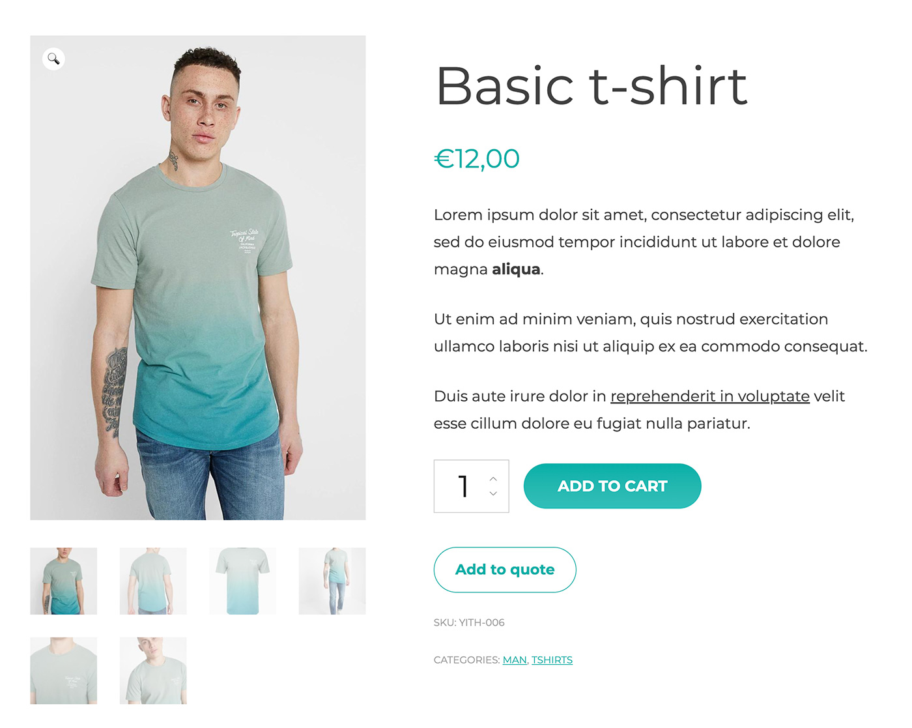Open the TSHIRTS category link
912x728 pixels.
552,660
